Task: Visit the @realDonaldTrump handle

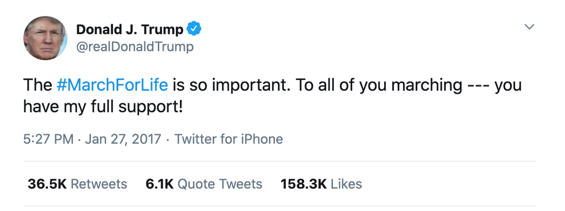Action: click(x=135, y=47)
